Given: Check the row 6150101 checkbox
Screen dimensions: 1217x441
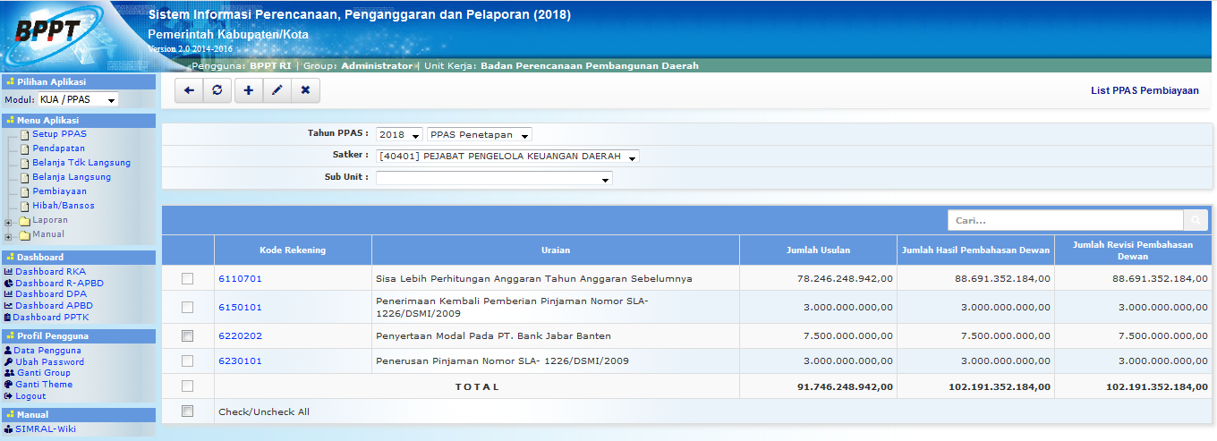Looking at the screenshot, I should [x=187, y=307].
